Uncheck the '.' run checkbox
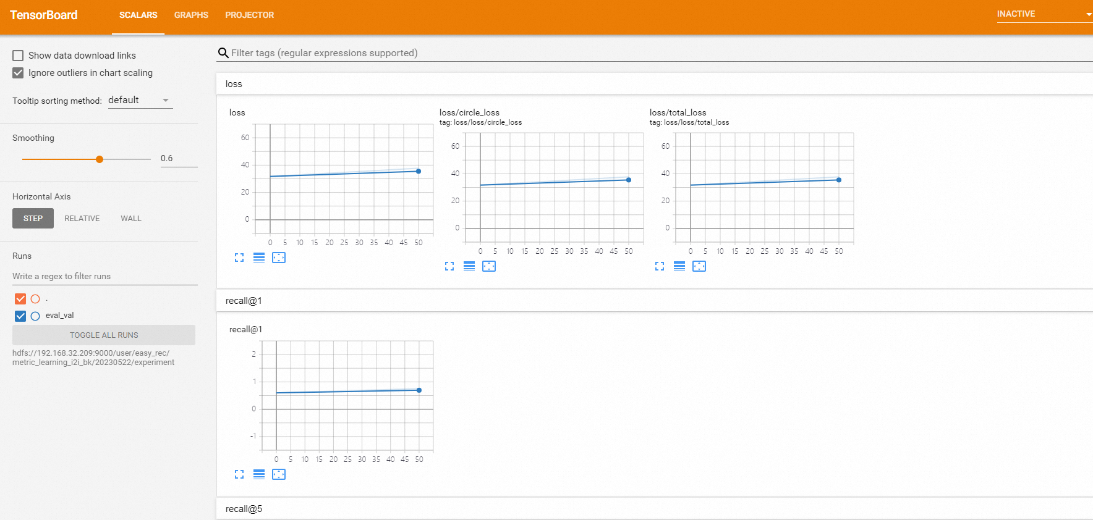1093x520 pixels. (20, 299)
